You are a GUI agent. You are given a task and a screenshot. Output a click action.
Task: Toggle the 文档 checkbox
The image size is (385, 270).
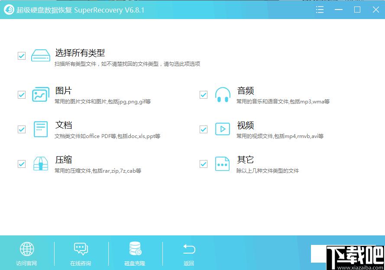22,129
